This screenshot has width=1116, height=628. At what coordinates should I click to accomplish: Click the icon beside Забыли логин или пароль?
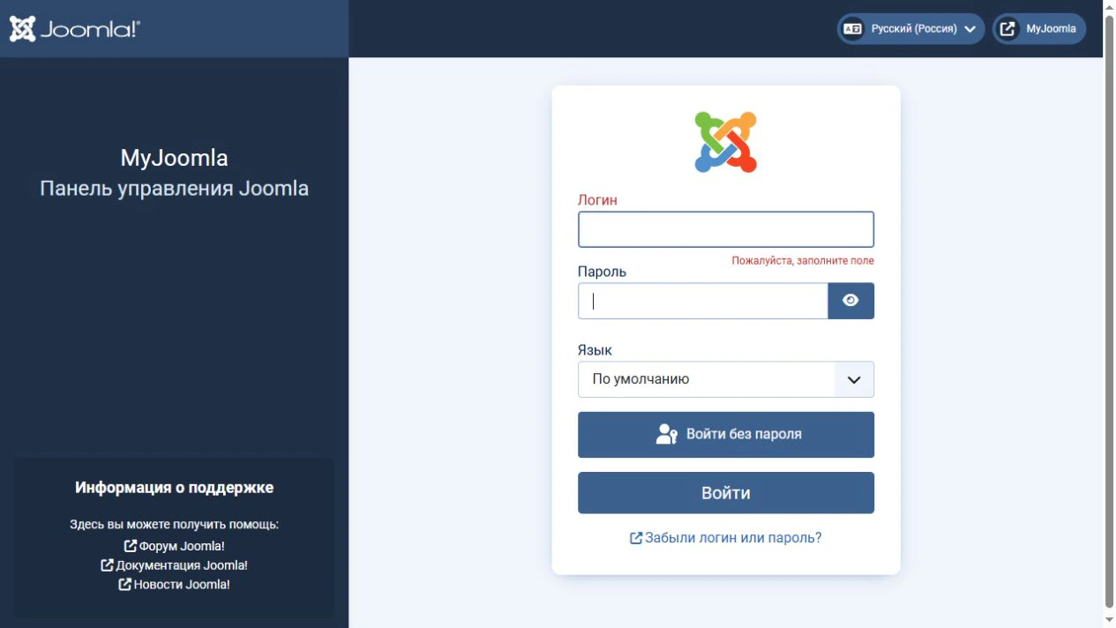coord(635,537)
